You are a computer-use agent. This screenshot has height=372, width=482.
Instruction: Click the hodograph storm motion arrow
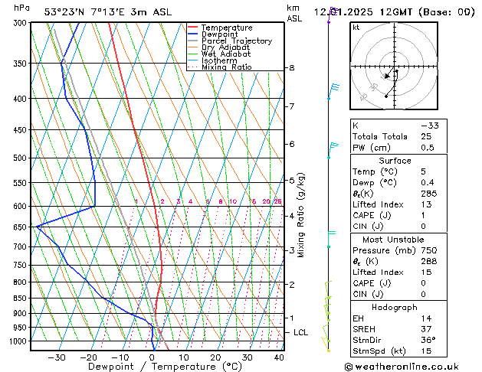pos(389,75)
